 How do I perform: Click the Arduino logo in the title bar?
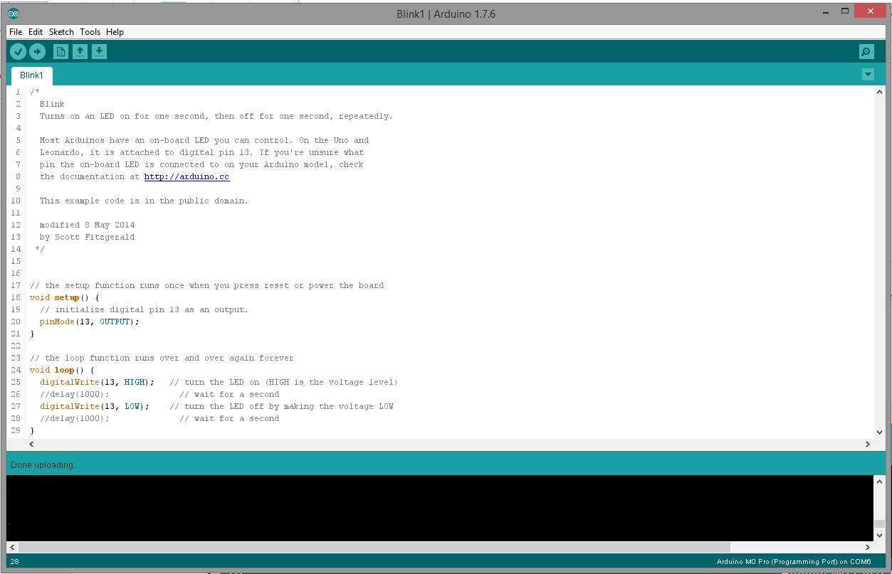12,13
